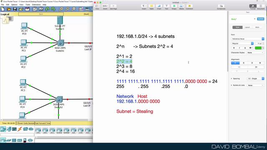Toggle Underline in Pages font panel
This screenshot has height=150, width=267.
[245, 48]
